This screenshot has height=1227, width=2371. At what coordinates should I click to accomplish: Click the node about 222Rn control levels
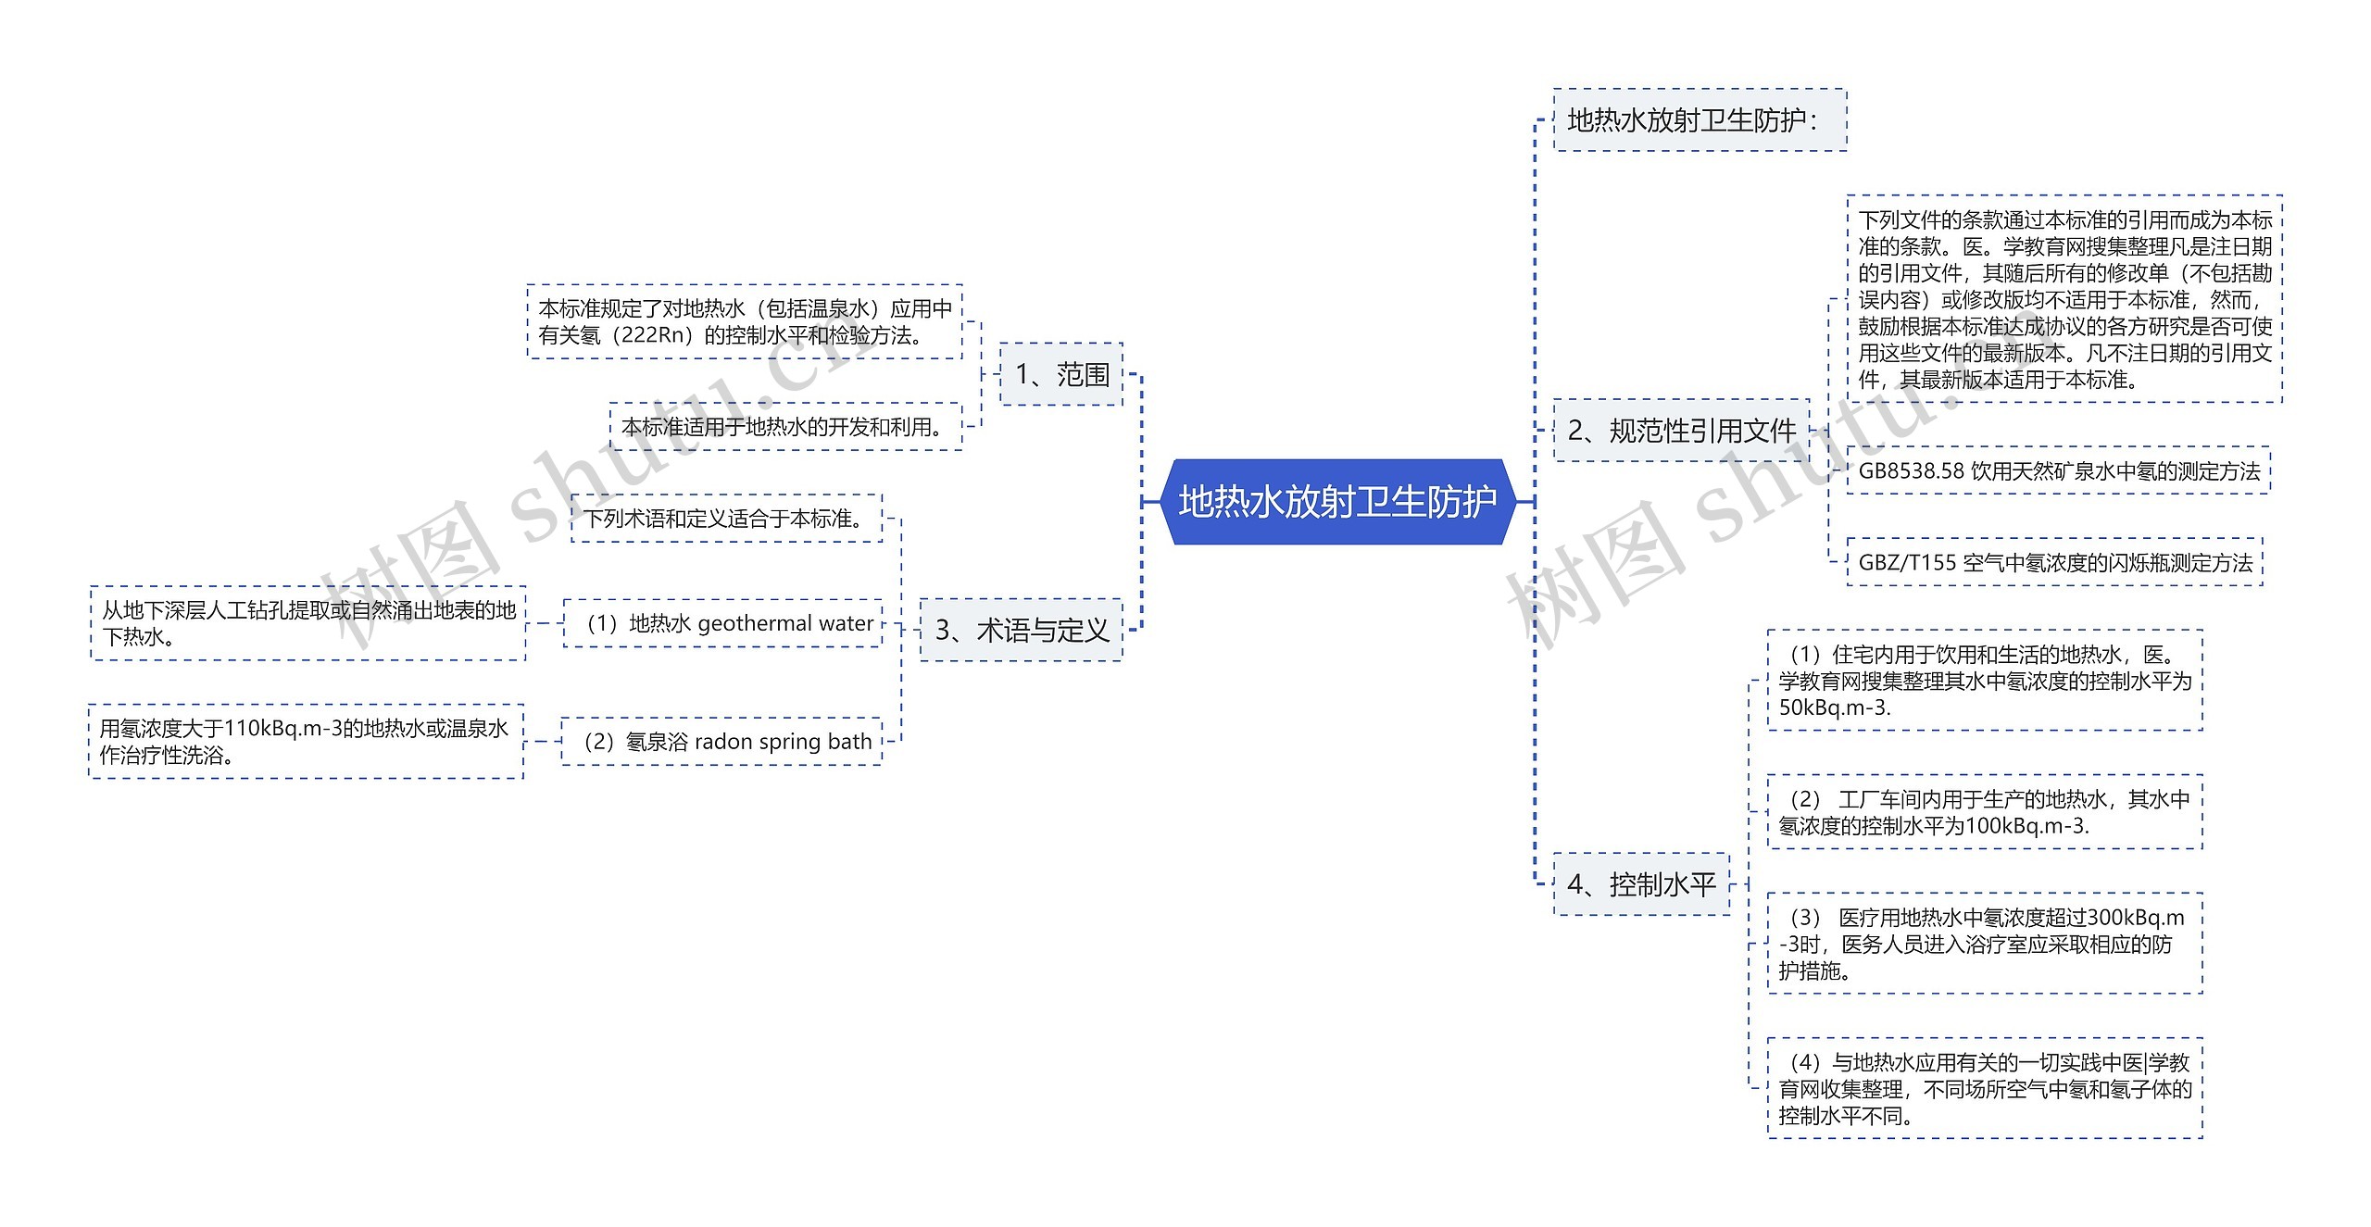(745, 321)
